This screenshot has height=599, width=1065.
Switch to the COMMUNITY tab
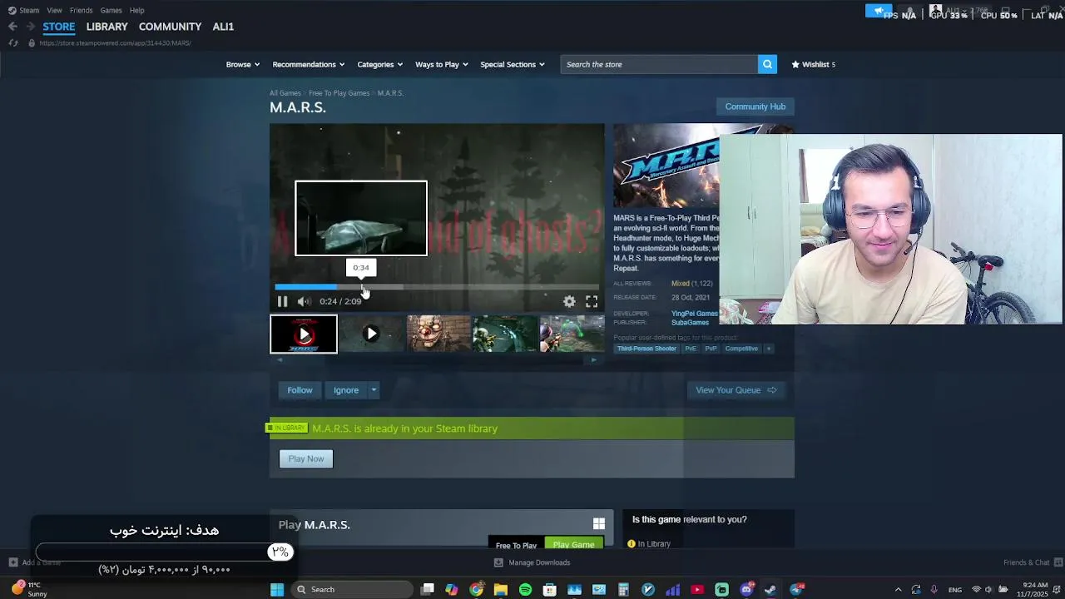pyautogui.click(x=170, y=27)
